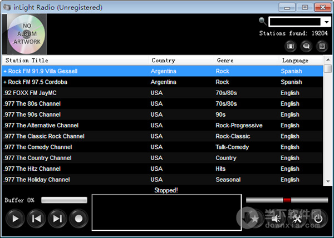The height and width of the screenshot is (238, 334).
Task: Start recording with the Record button
Action: [78, 219]
